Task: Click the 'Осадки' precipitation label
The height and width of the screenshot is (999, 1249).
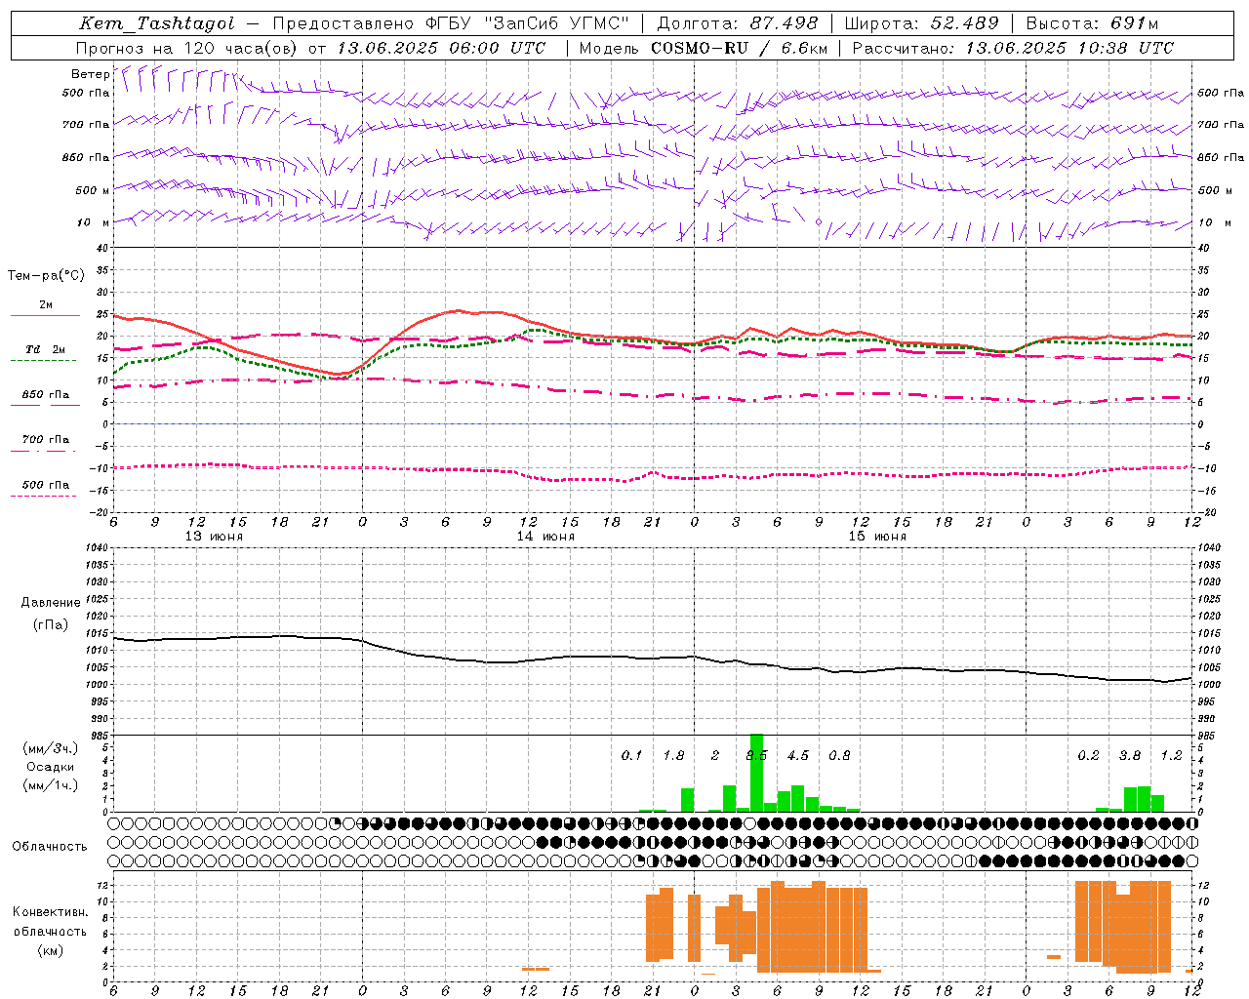Action: [51, 767]
